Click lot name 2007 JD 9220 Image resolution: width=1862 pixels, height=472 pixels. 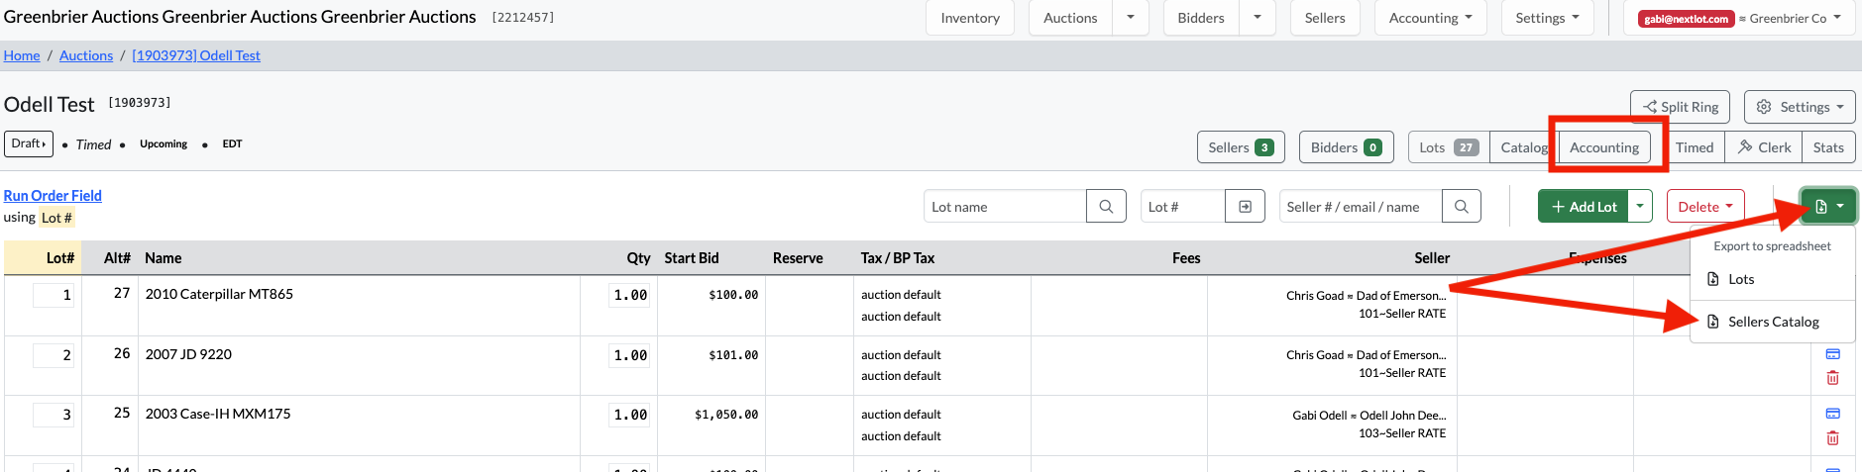(x=188, y=354)
